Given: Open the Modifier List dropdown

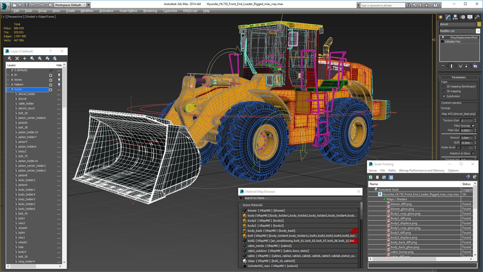Looking at the screenshot, I should point(478,31).
